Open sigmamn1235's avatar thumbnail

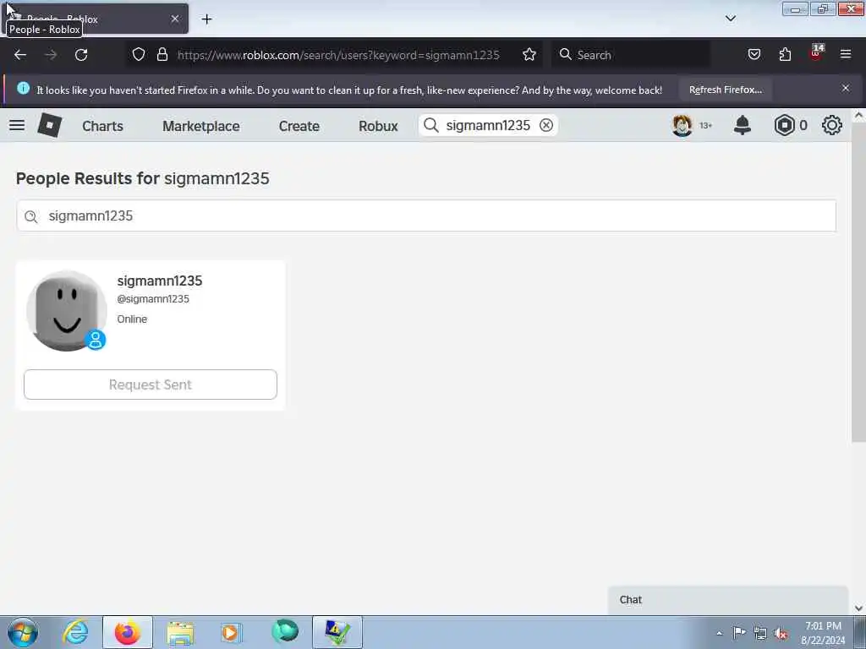pyautogui.click(x=66, y=311)
